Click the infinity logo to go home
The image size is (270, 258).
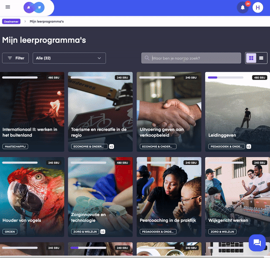[x=34, y=8]
